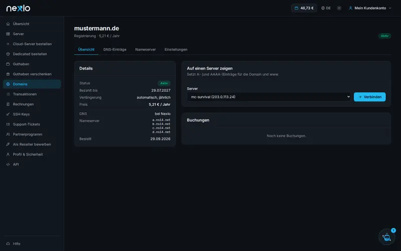Open Cloud-Server bestellen link
The width and height of the screenshot is (401, 251).
pos(32,44)
